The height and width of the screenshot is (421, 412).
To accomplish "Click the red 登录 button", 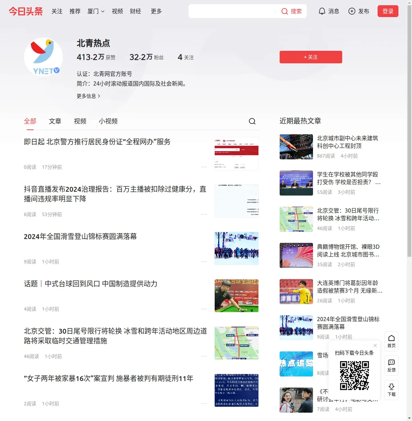I will pyautogui.click(x=388, y=11).
